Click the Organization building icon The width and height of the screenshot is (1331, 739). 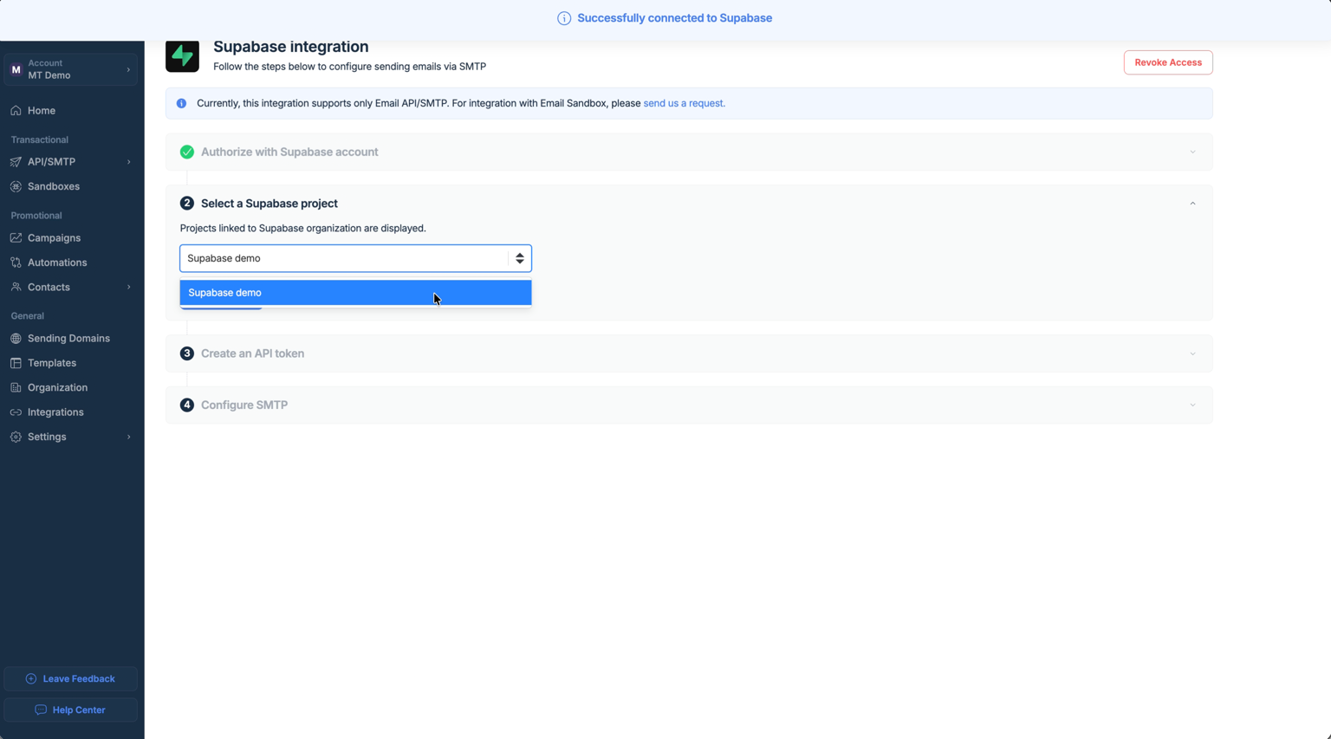[x=16, y=387]
